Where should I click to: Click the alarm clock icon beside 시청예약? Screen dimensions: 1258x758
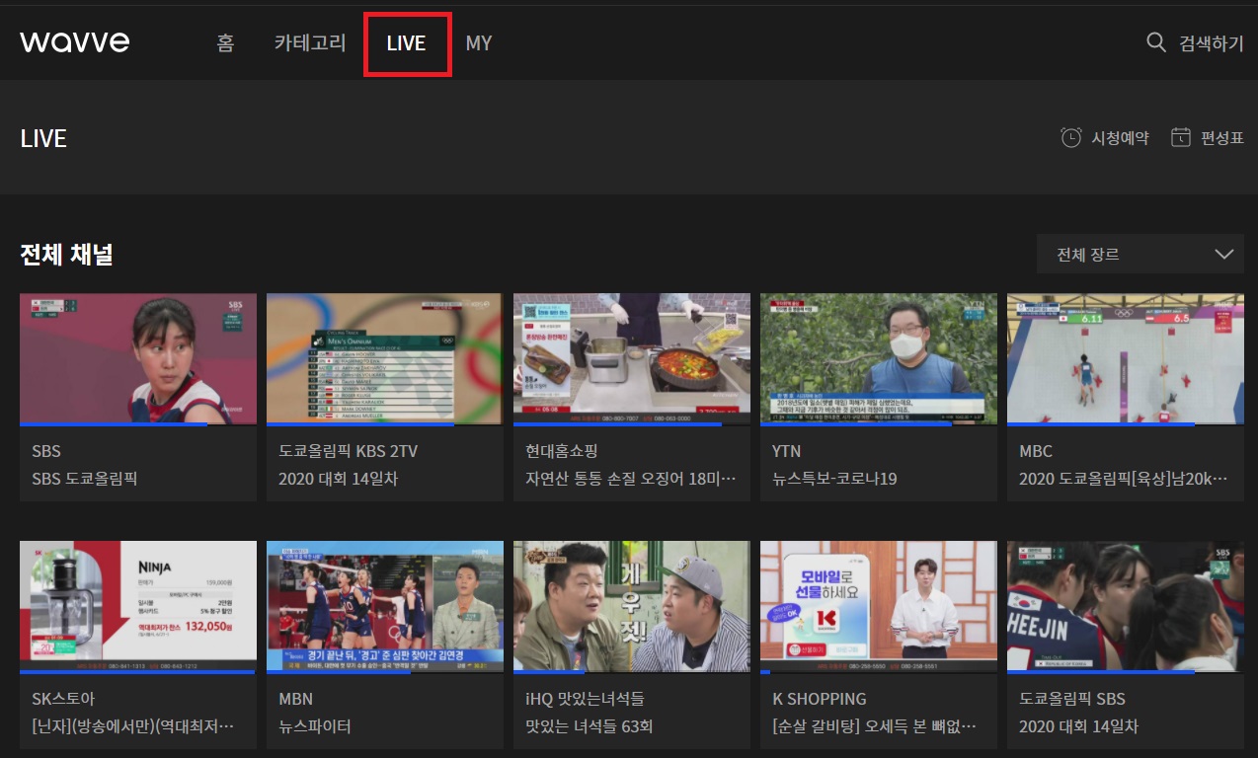[x=1070, y=137]
